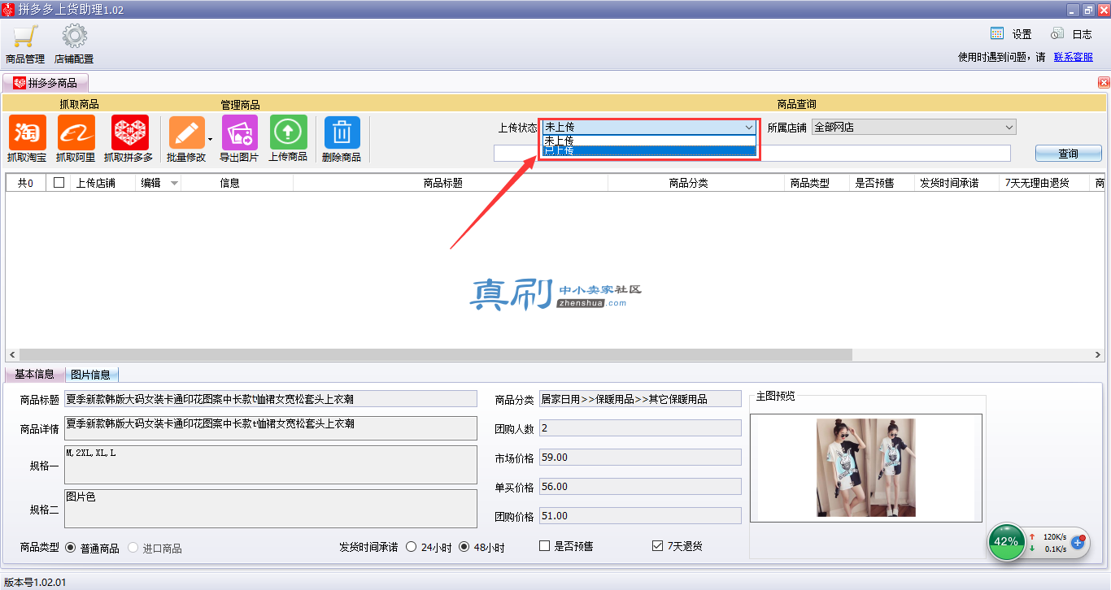Image resolution: width=1111 pixels, height=590 pixels.
Task: Open the 编辑 column dropdown arrow
Action: coord(174,184)
